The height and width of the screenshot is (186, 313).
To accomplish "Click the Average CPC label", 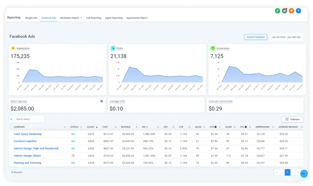I will point(117,101).
